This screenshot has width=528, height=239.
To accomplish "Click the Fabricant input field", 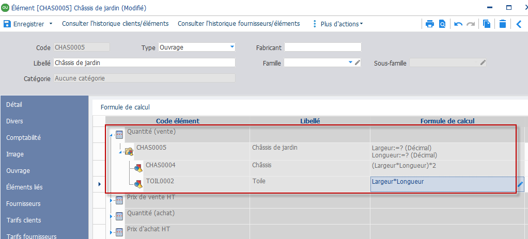I will click(x=322, y=47).
